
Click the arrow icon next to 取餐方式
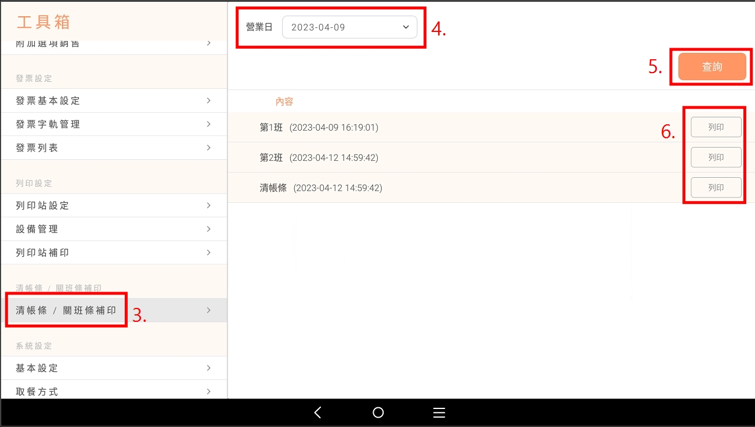[x=208, y=391]
